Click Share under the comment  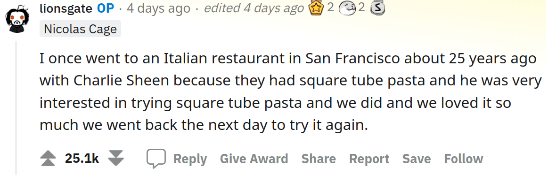[319, 159]
